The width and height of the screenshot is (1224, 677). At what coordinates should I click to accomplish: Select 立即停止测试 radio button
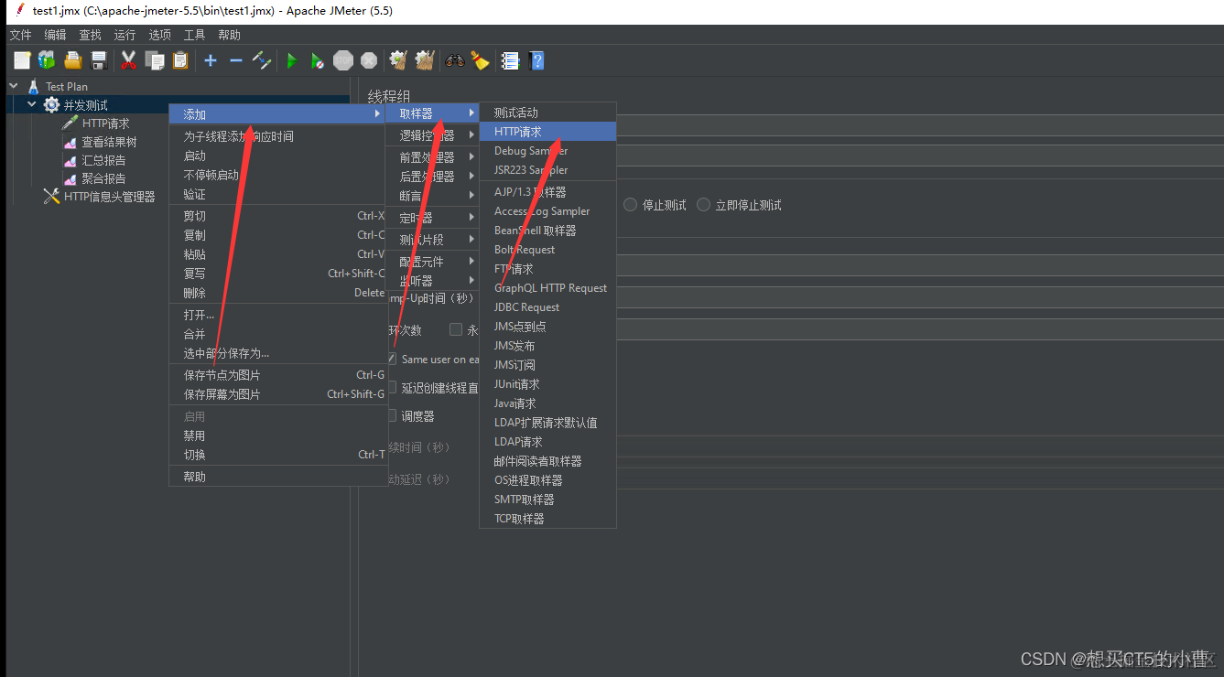pos(703,205)
